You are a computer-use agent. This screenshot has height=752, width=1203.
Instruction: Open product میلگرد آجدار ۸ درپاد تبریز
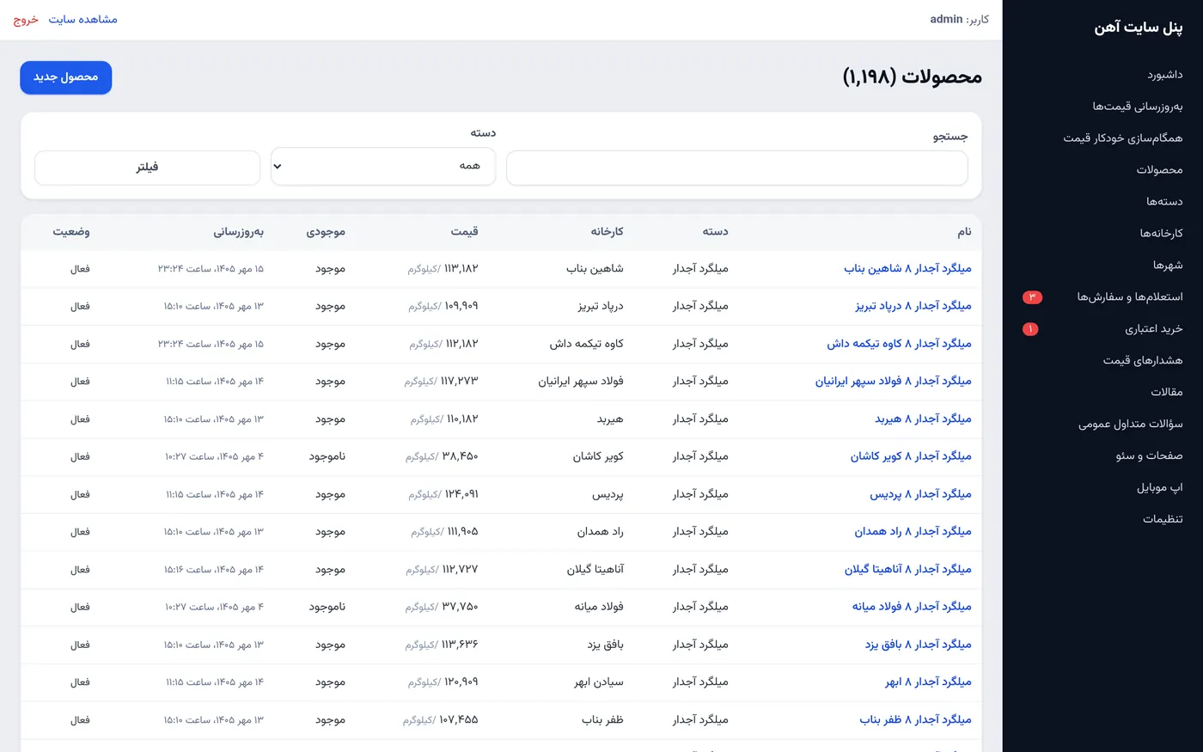pos(913,307)
